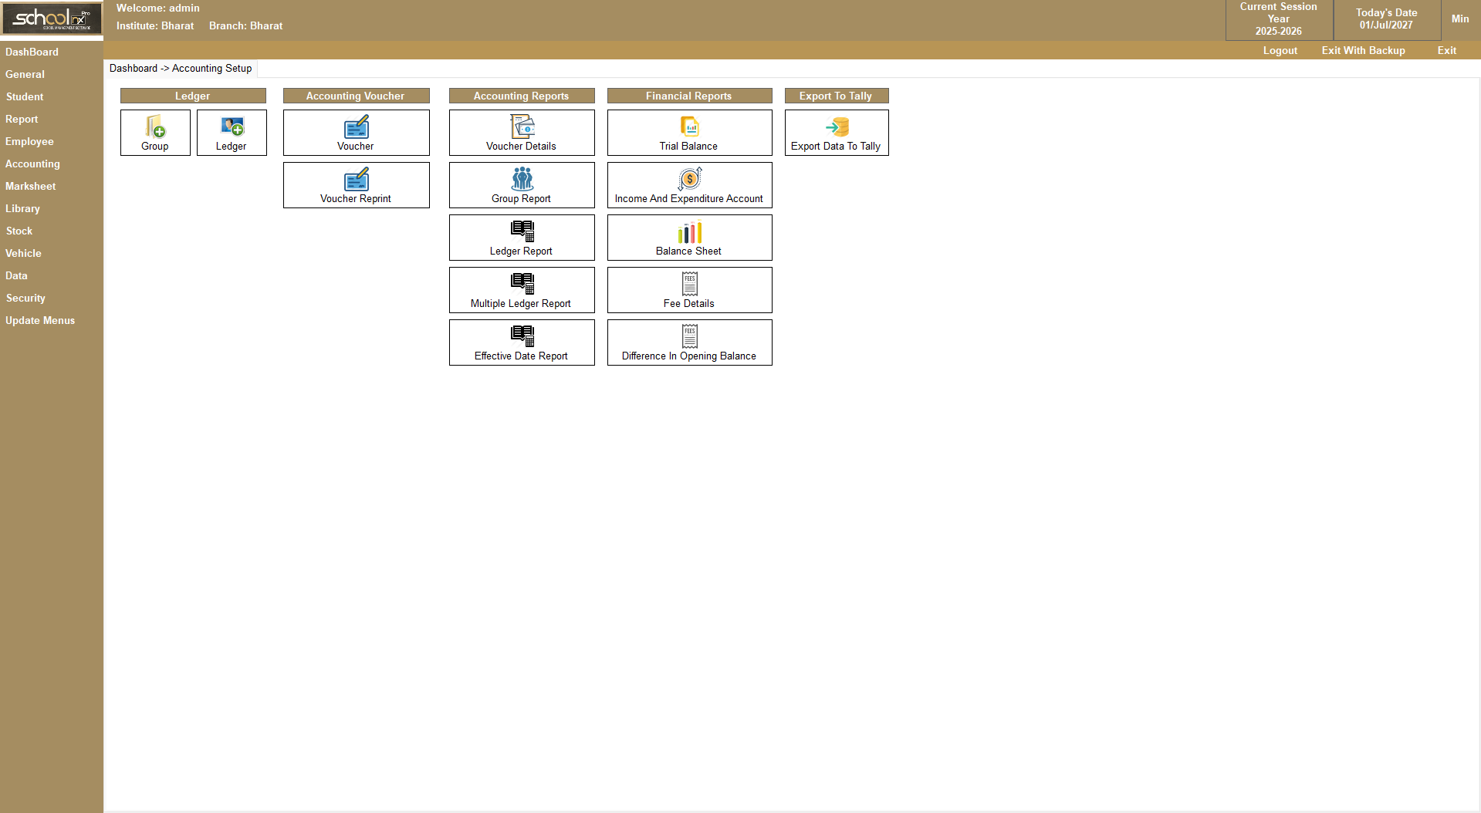Open the Student sidebar menu
The width and height of the screenshot is (1481, 813).
pos(25,96)
